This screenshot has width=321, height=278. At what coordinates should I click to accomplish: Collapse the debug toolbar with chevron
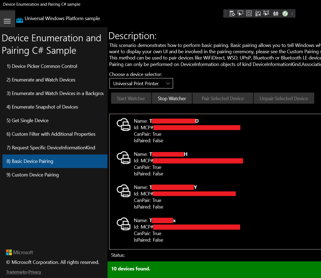[x=292, y=13]
